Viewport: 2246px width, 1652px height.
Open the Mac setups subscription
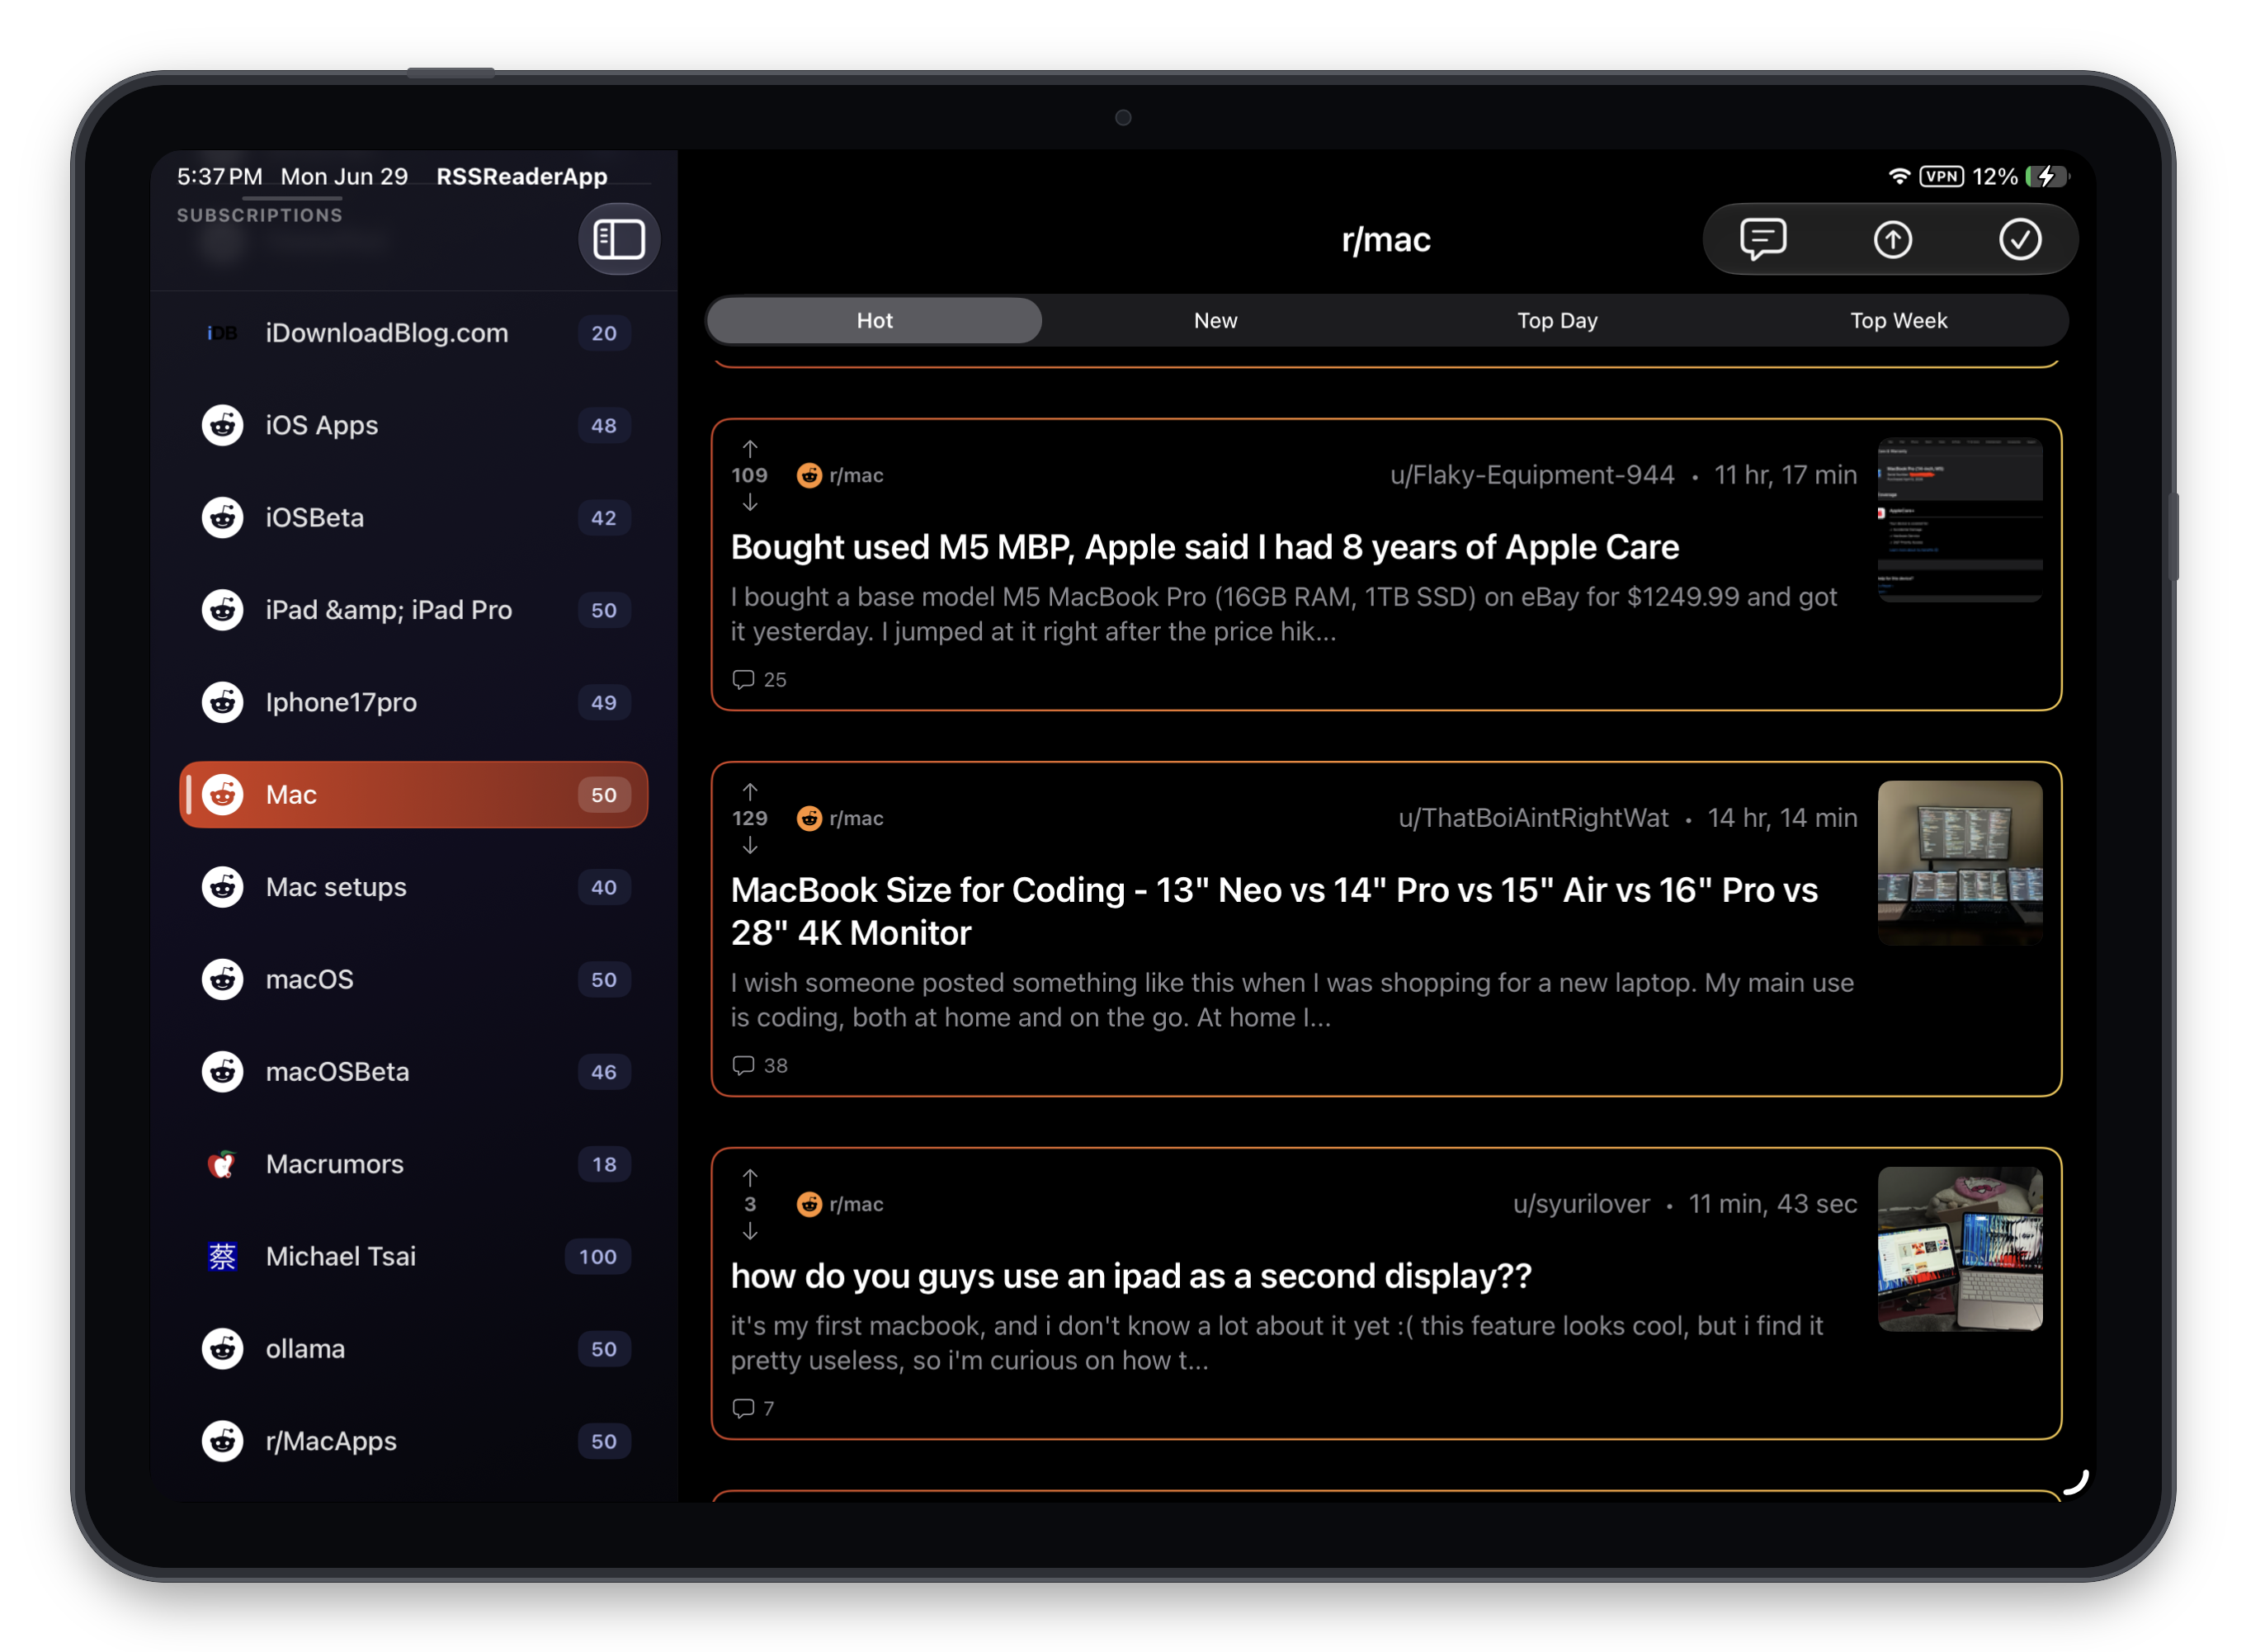tap(413, 887)
